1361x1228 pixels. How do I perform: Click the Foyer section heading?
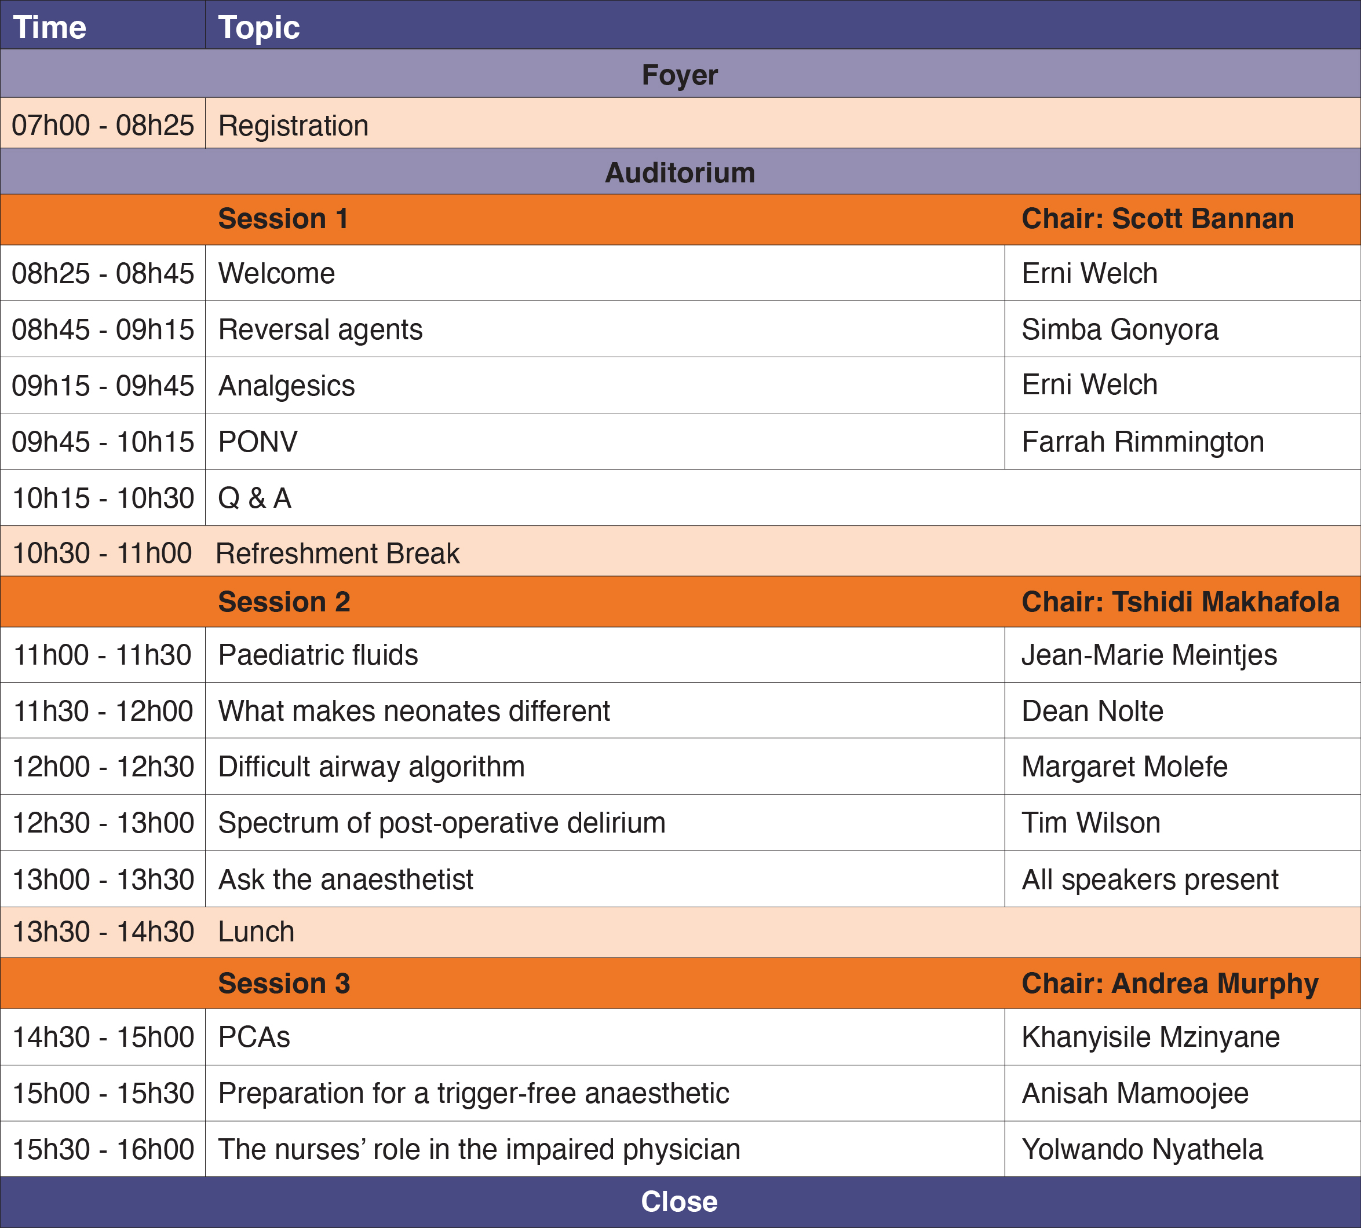tap(679, 75)
